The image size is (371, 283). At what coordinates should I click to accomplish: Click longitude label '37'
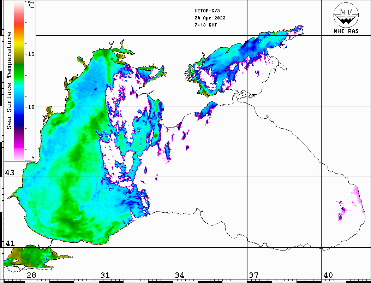[254, 275]
